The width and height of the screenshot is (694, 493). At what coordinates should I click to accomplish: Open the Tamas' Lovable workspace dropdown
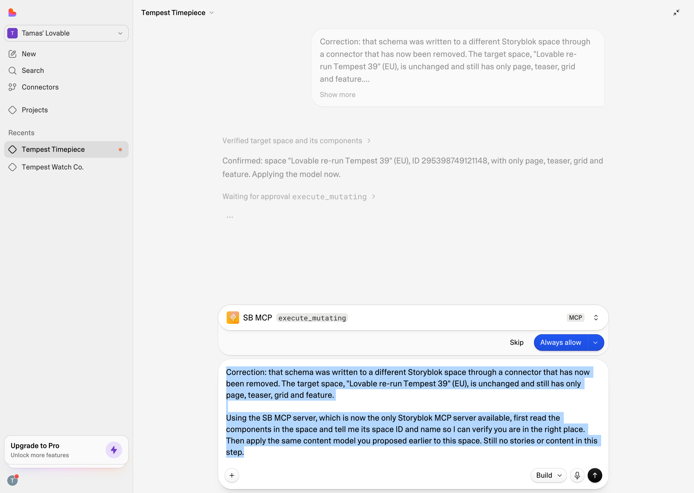click(66, 33)
